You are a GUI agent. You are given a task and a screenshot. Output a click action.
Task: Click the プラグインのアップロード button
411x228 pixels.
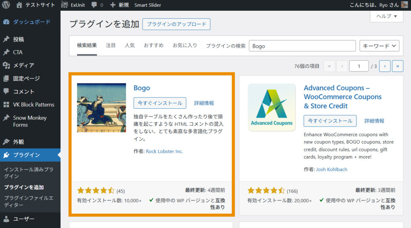tap(176, 24)
